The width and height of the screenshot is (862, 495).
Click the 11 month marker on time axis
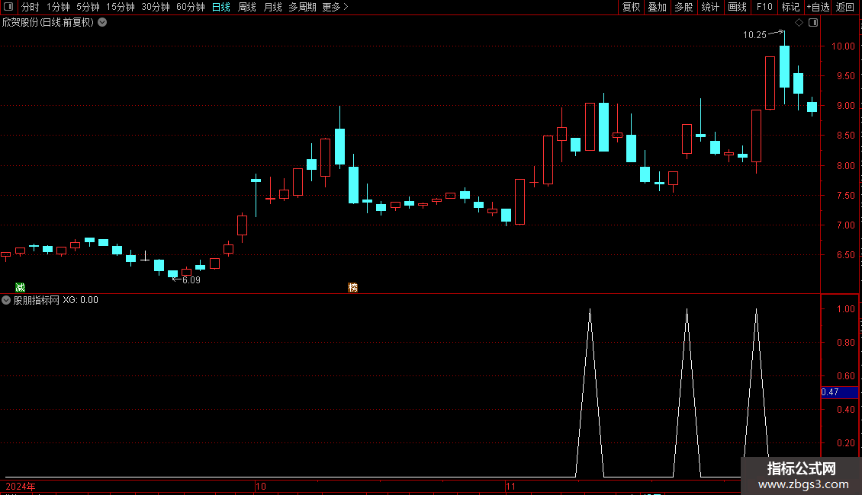510,486
